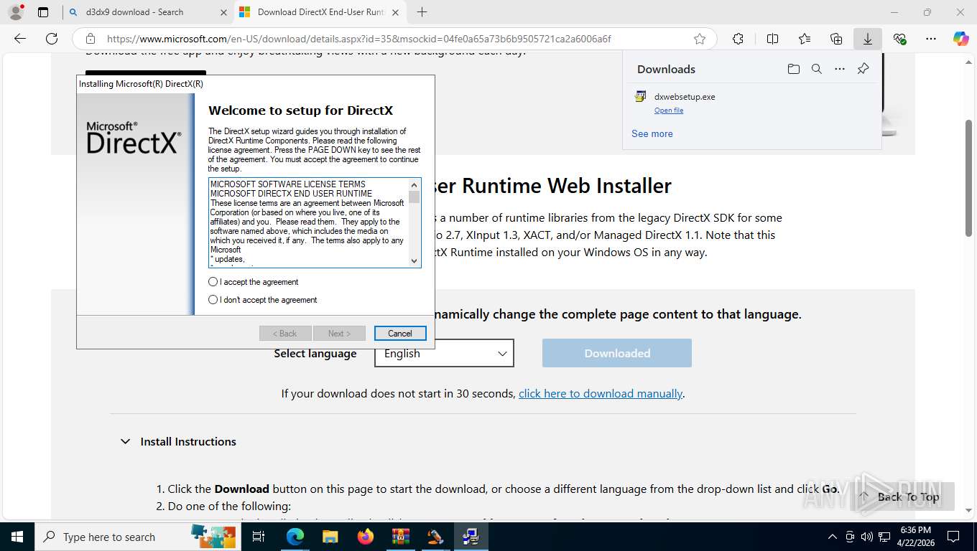This screenshot has height=551, width=977.
Task: Add this page to favorites star
Action: tap(700, 39)
